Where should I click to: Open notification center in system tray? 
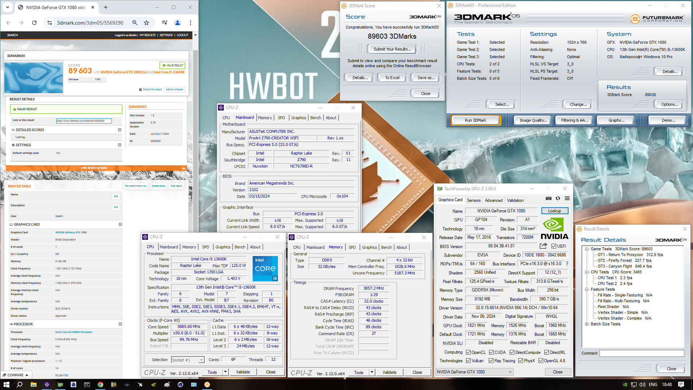(681, 385)
